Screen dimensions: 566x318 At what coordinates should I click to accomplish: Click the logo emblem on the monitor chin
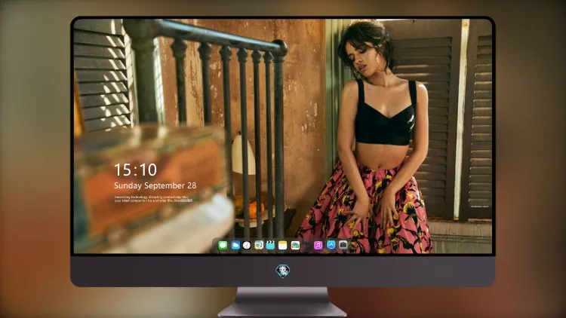coord(283,271)
